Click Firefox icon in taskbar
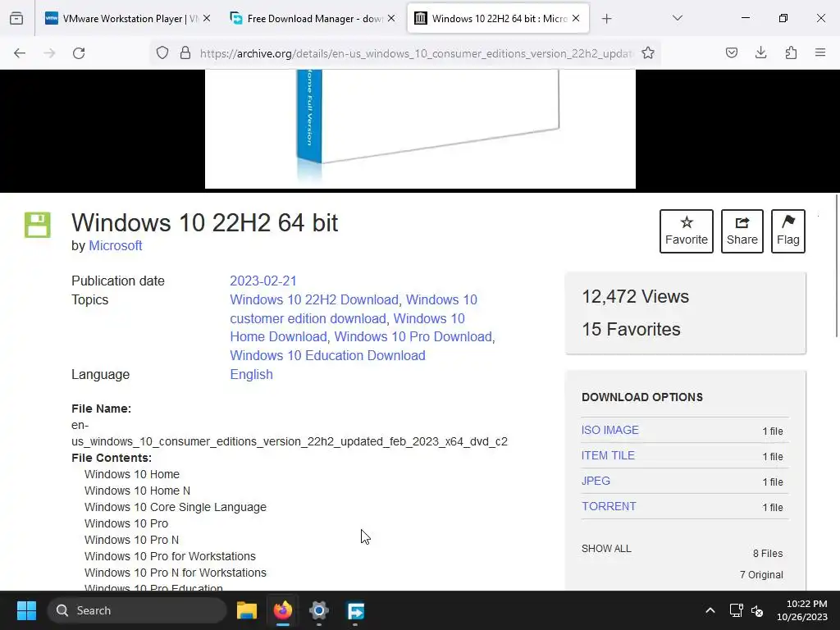Viewport: 840px width, 630px height. [283, 610]
